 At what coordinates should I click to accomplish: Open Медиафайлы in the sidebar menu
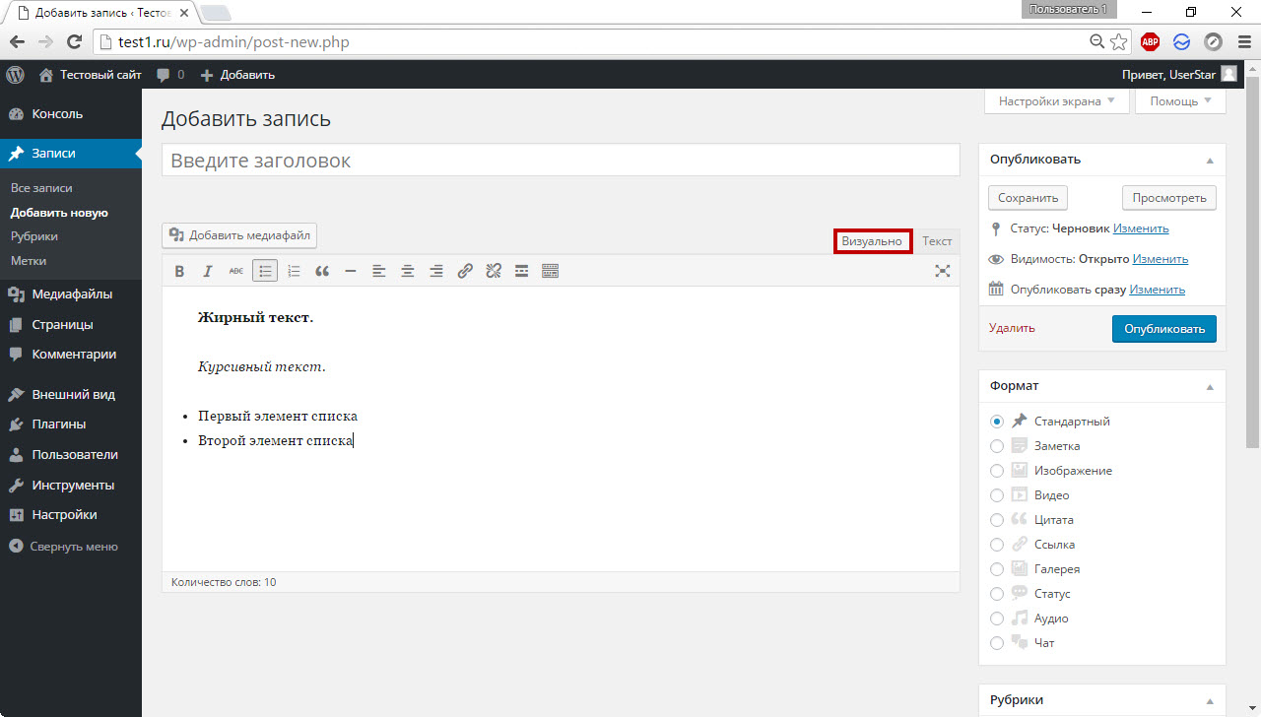point(72,294)
